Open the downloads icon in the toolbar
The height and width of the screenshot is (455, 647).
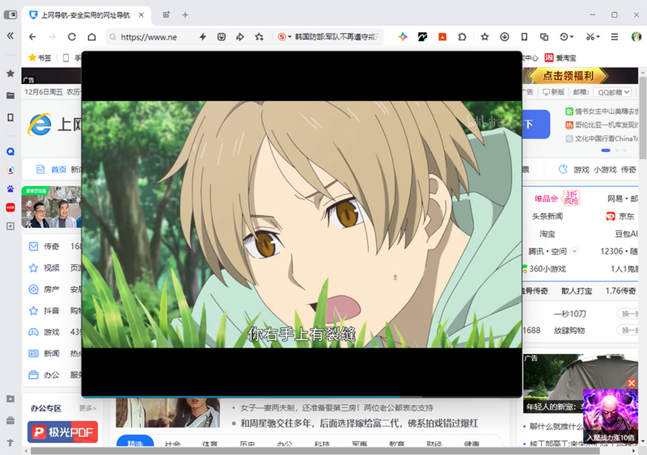click(505, 37)
